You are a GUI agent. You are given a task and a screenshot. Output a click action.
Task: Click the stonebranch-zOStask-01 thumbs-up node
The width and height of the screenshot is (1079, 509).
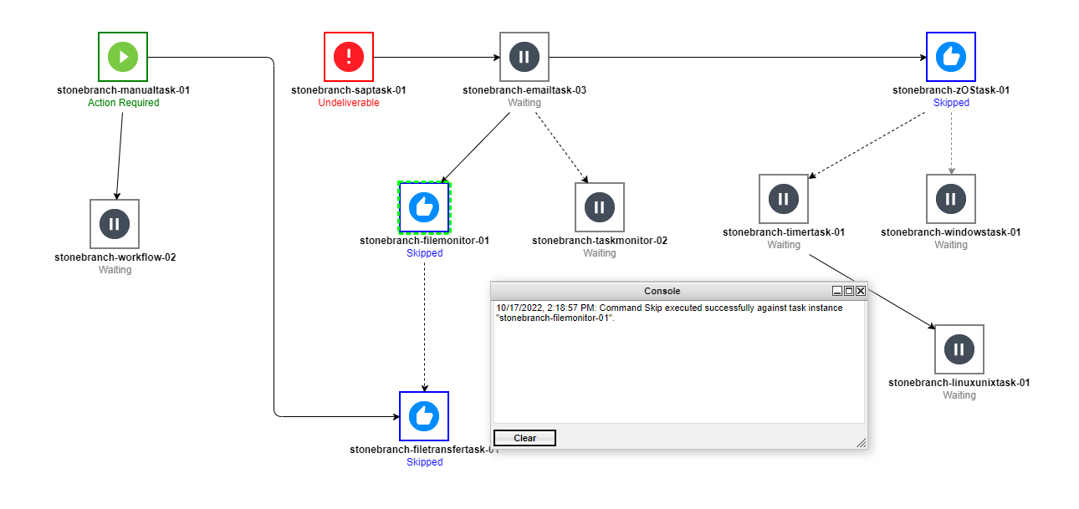tap(951, 57)
